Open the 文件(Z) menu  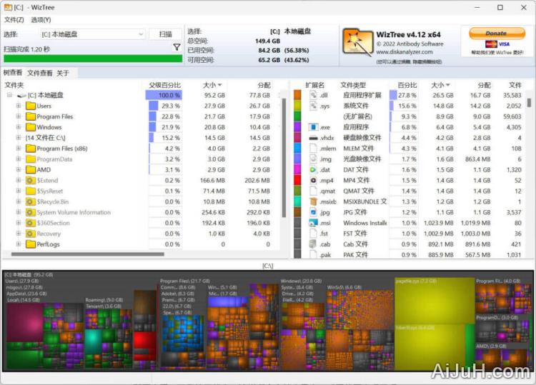[14, 19]
